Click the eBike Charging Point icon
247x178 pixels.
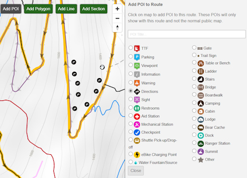[137, 155]
